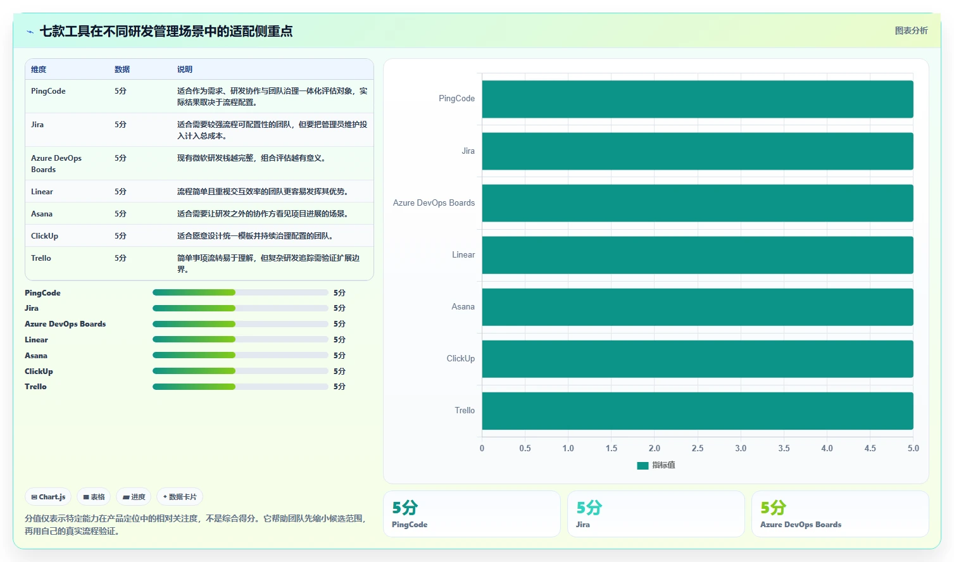
Task: Click the 2.5 x-axis tick label
Action: 698,448
